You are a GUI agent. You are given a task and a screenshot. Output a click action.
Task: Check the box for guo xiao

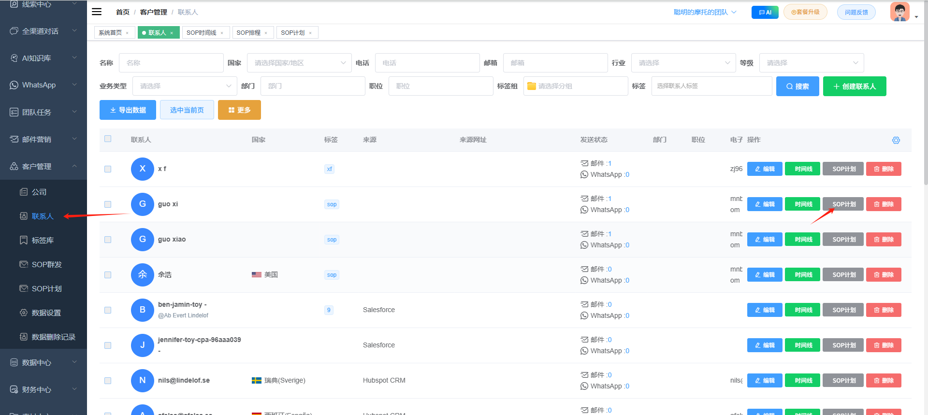tap(108, 240)
